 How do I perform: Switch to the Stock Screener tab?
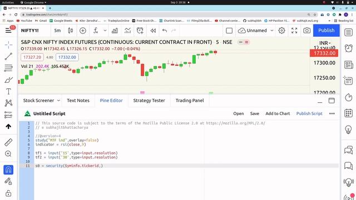[38, 101]
